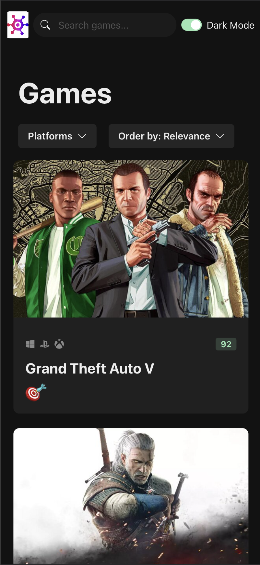Click the PlayStation platform icon
This screenshot has height=565, width=260.
44,344
